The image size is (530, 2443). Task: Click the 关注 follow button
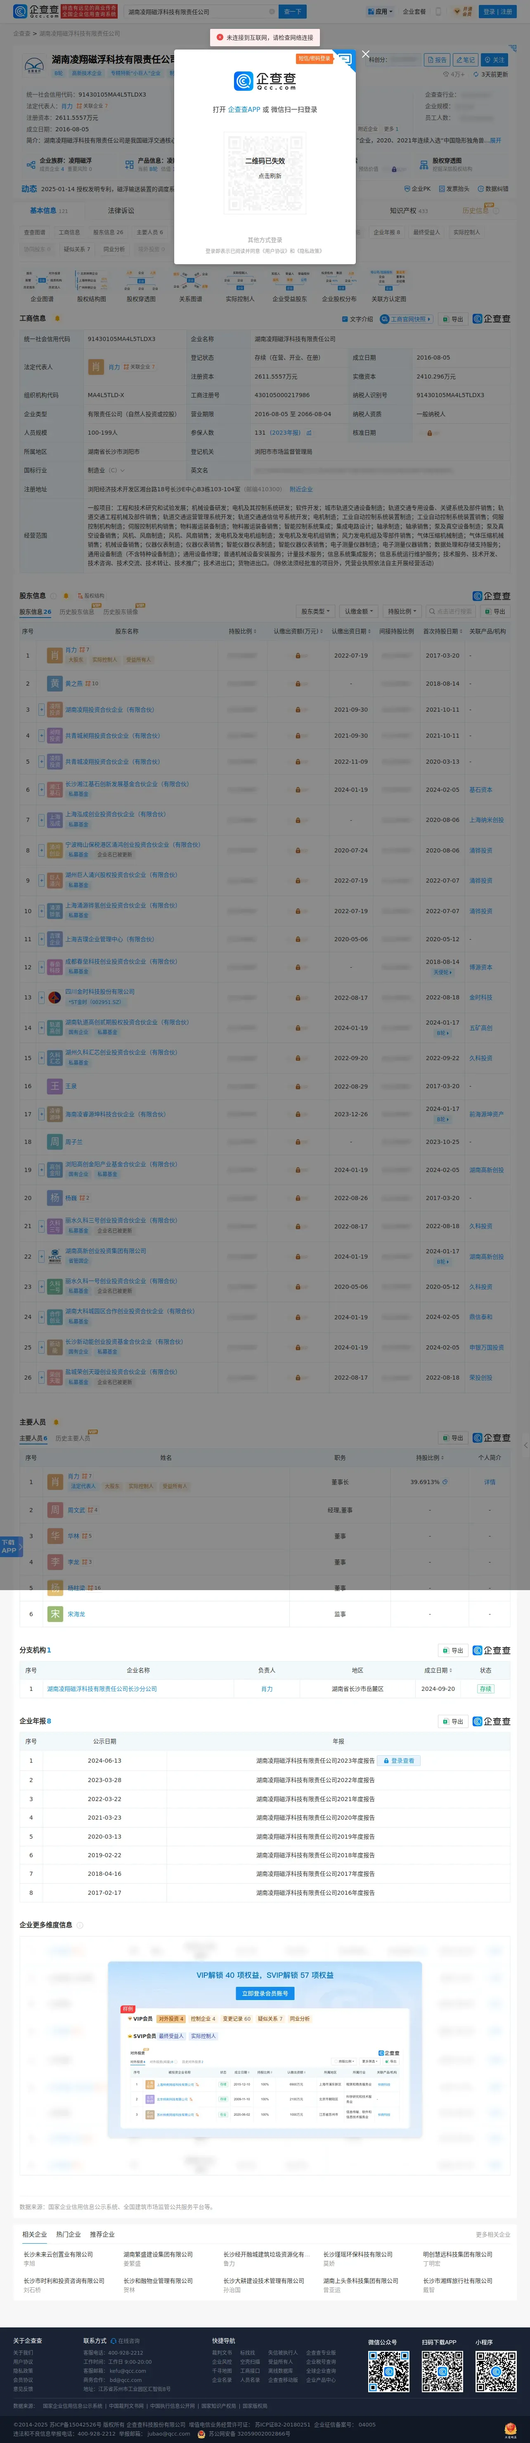tap(494, 60)
